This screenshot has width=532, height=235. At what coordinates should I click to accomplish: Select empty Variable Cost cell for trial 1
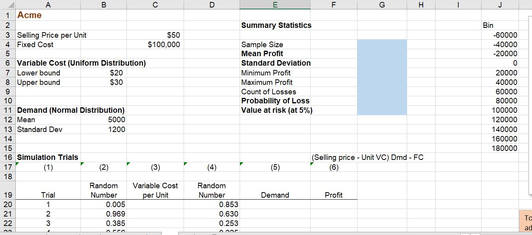coord(155,204)
